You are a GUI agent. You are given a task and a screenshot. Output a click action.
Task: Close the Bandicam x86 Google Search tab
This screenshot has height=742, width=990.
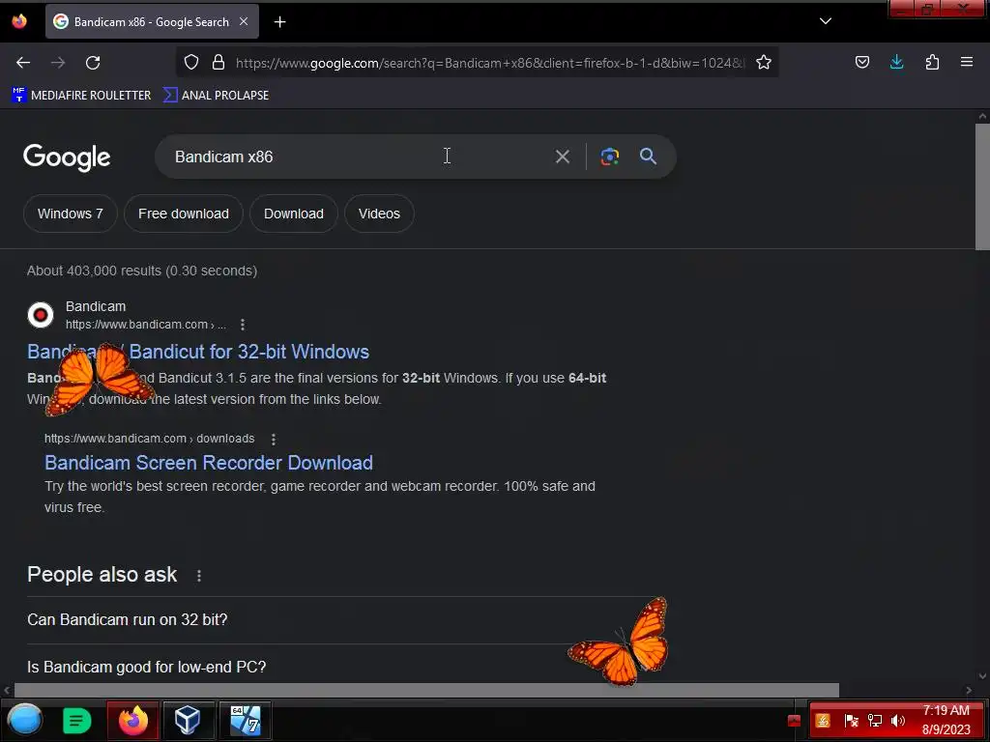point(244,21)
